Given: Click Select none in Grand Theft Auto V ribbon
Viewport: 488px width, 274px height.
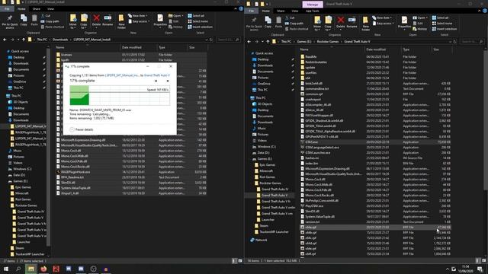Looking at the screenshot, I should 442,24.
